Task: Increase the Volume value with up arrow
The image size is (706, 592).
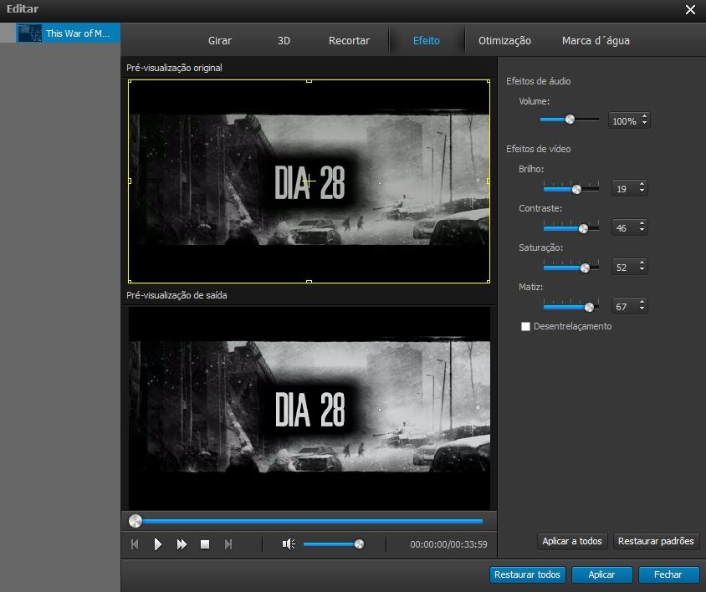Action: (x=645, y=116)
